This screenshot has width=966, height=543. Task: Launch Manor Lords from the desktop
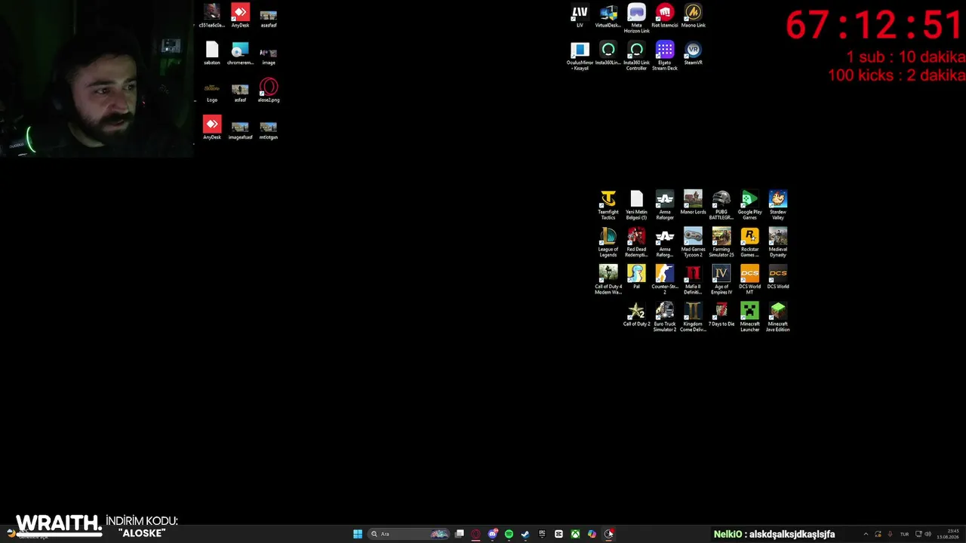(693, 203)
